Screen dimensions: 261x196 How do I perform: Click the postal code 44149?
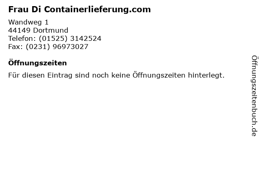coord(19,30)
